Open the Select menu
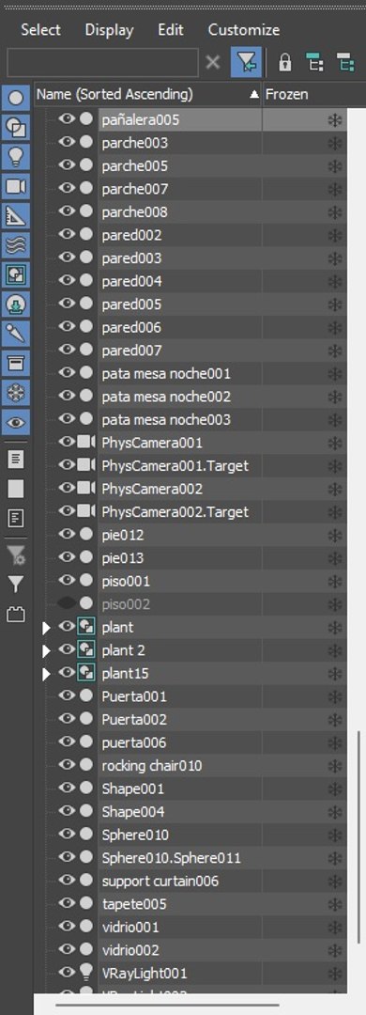Screen dimensions: 366x1015 click(x=40, y=30)
